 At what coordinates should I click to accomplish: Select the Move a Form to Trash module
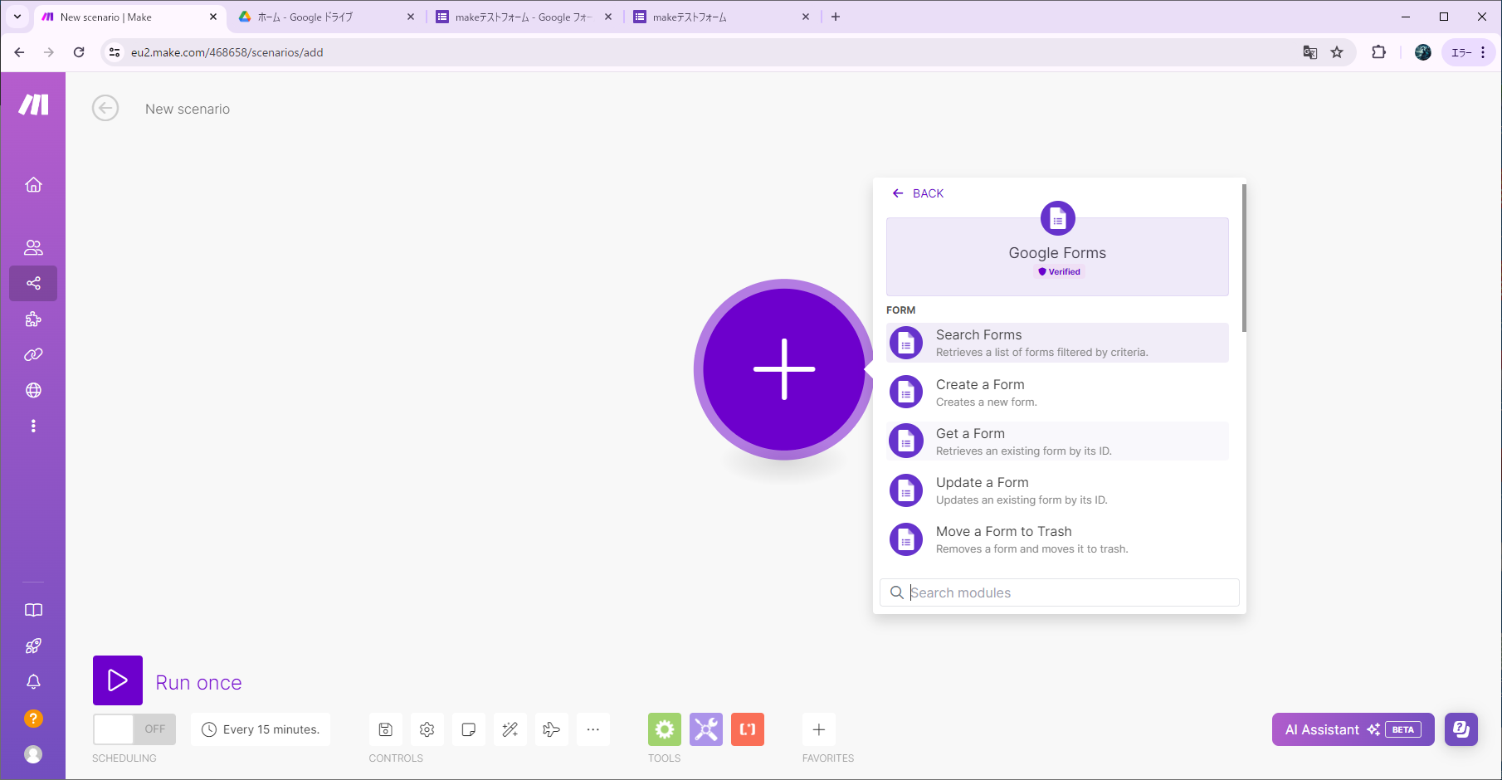pos(1057,539)
